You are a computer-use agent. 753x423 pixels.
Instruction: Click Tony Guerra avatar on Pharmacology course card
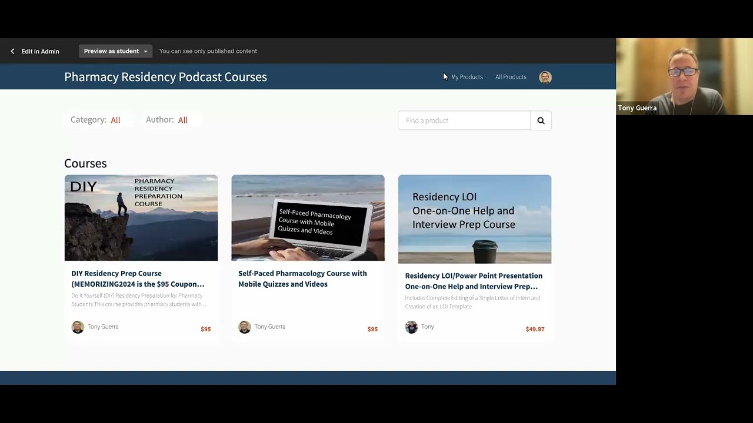[245, 327]
